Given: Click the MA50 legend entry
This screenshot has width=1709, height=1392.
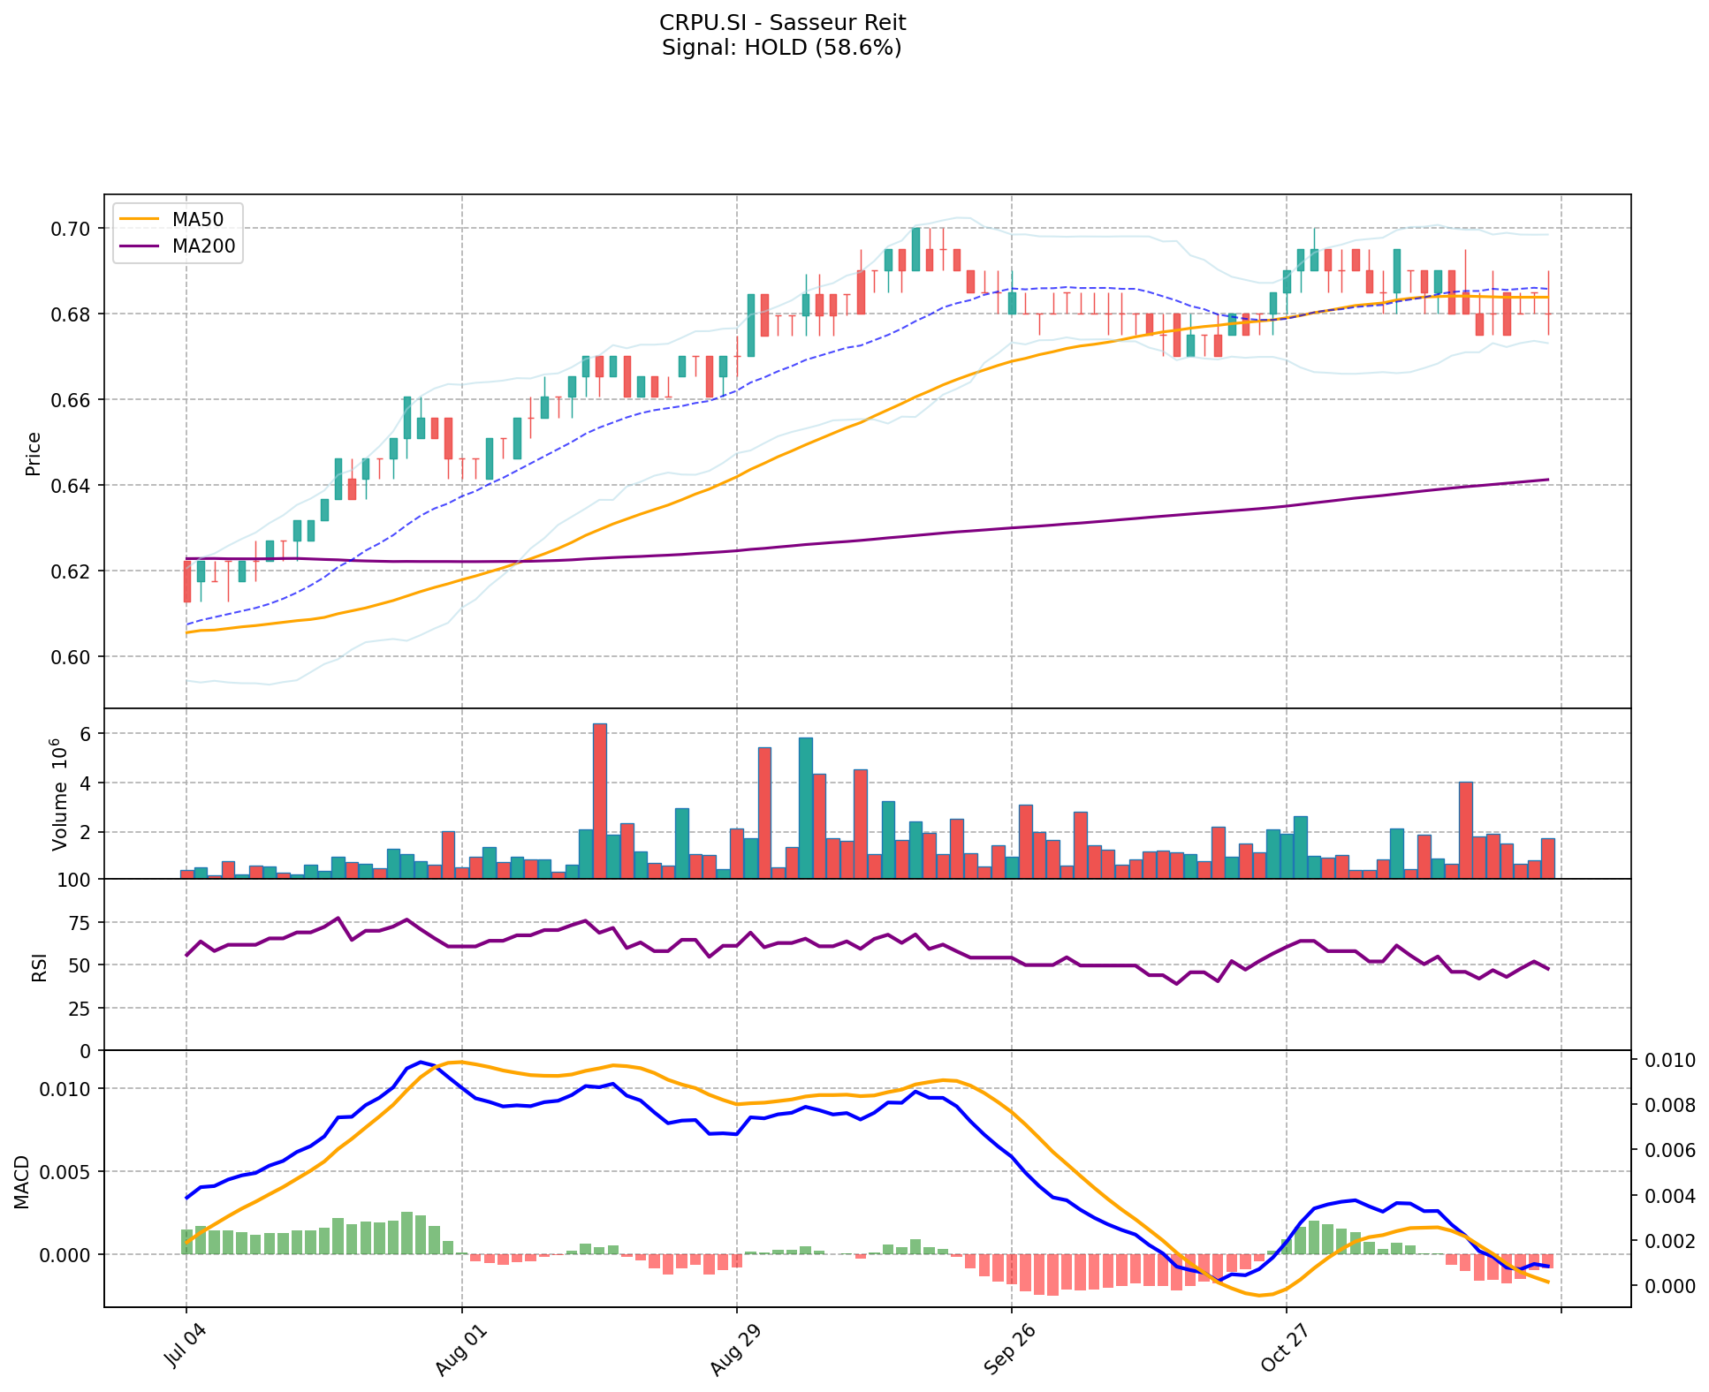Looking at the screenshot, I should (x=198, y=220).
